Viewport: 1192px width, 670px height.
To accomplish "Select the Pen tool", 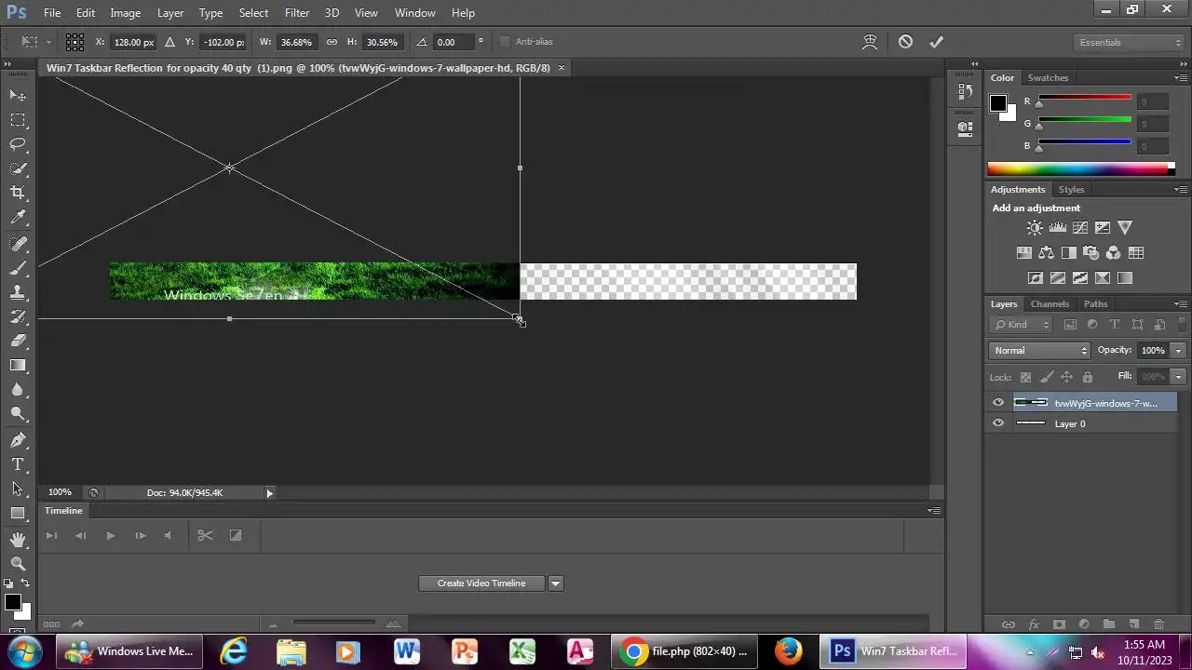I will pos(18,439).
